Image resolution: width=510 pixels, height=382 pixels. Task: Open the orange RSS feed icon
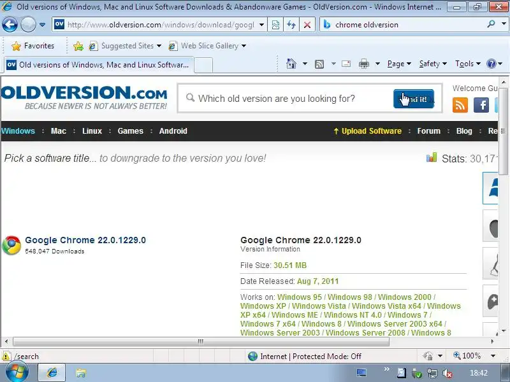[x=460, y=105]
